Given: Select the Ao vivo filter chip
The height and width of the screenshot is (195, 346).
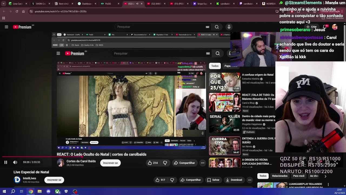Looking at the screenshot, I should 314,176.
